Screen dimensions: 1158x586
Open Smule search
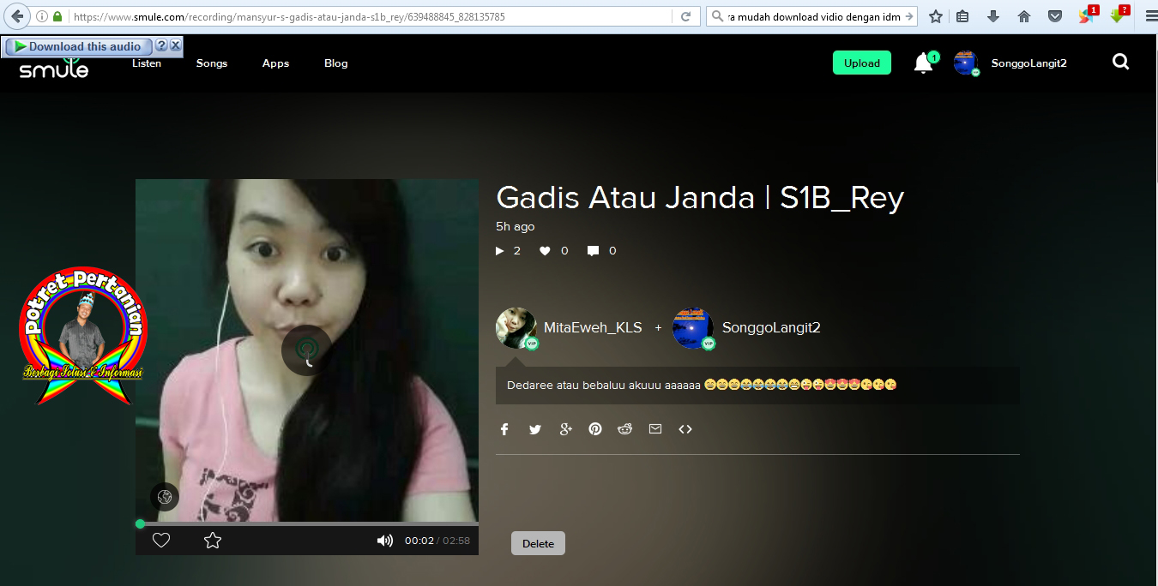coord(1121,62)
